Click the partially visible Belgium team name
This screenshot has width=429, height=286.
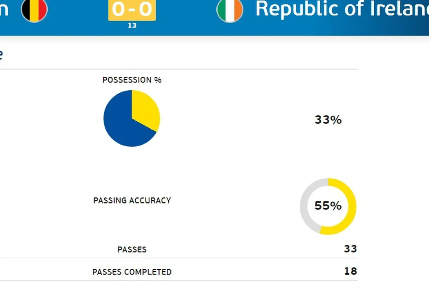(x=4, y=9)
